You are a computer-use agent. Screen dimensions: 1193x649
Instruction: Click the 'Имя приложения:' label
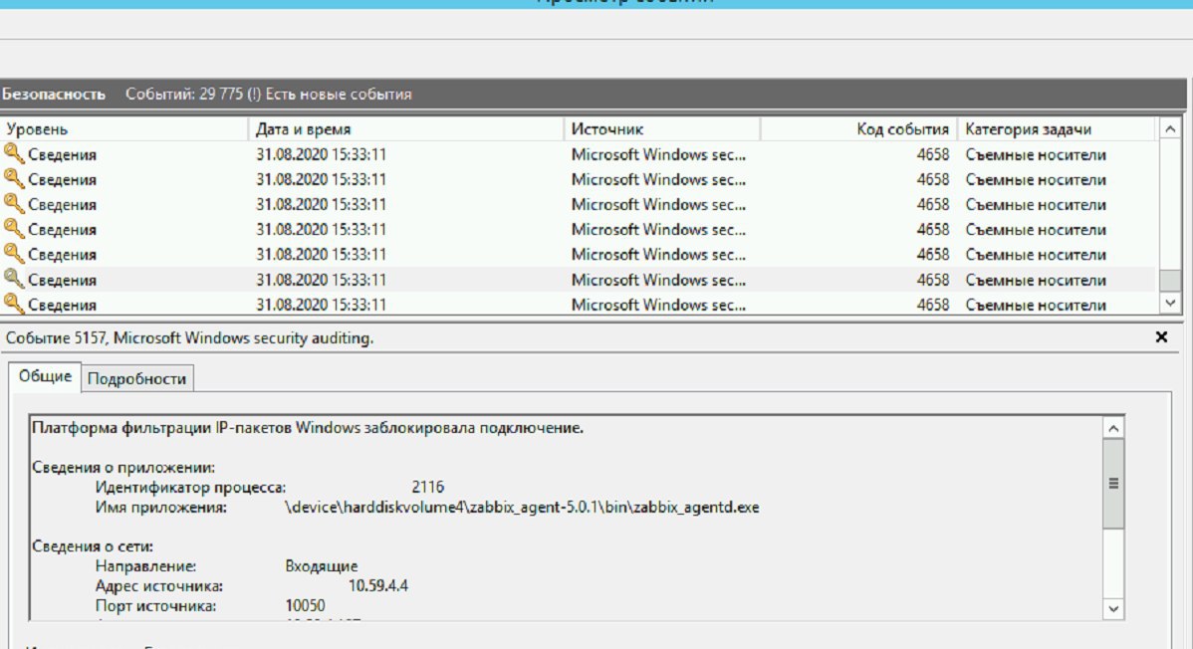pos(160,508)
